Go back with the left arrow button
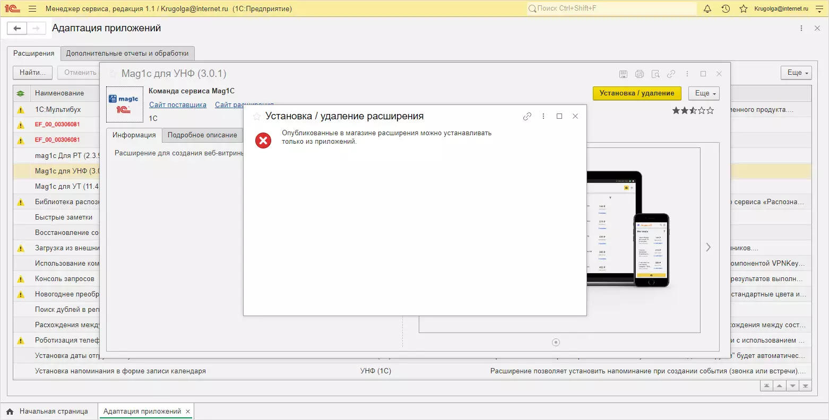Screen dimensions: 829x420 tap(17, 28)
